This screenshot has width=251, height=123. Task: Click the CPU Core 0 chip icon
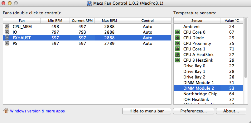coord(177,32)
